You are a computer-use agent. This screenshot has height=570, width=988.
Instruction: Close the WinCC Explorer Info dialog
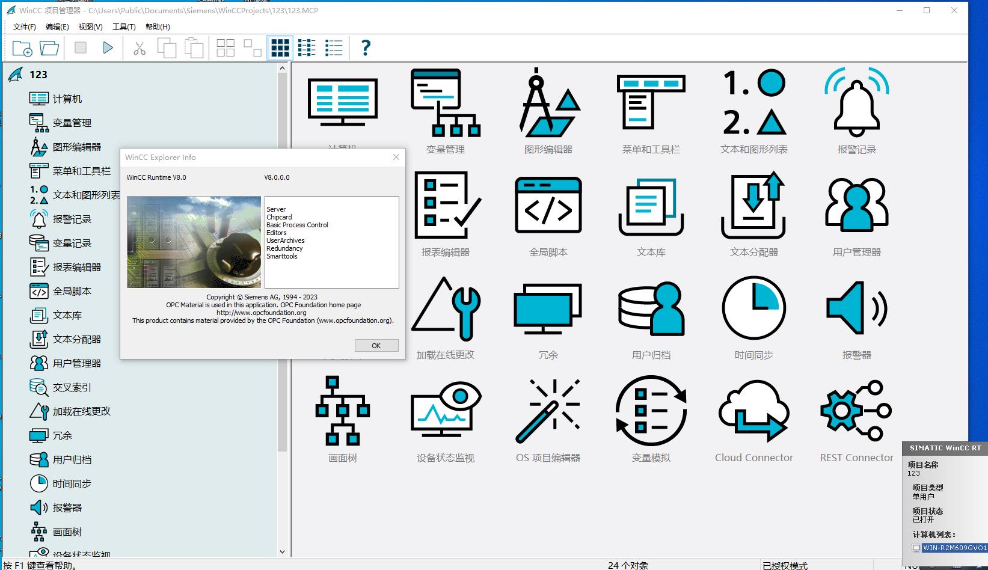click(x=396, y=157)
